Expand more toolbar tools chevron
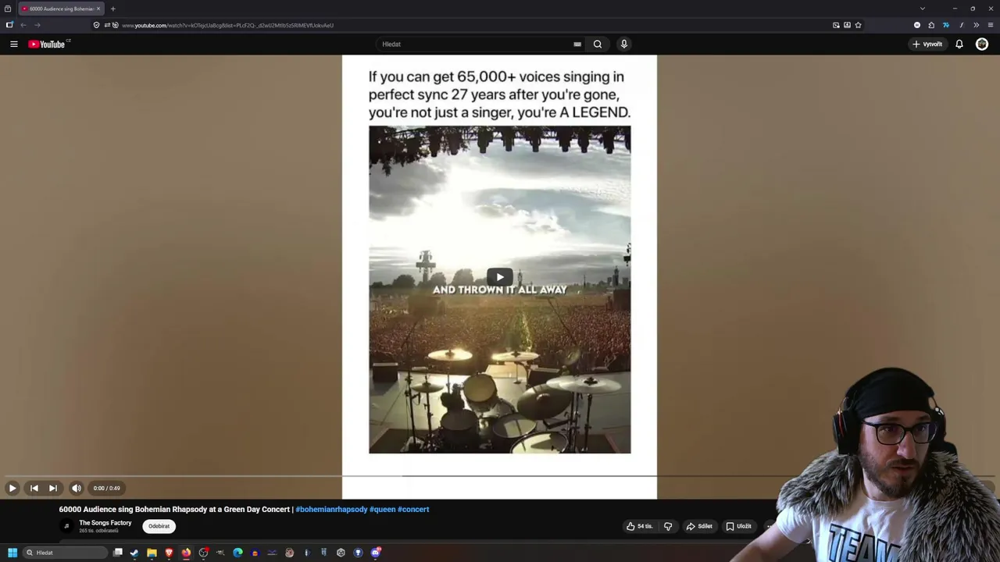This screenshot has width=1000, height=562. 976,25
